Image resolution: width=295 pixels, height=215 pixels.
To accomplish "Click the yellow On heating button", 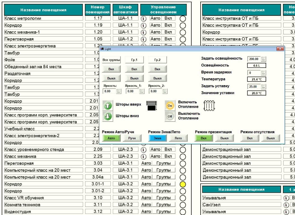I will 170,106.
